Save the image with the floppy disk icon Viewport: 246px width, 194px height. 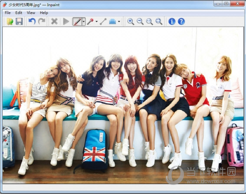(19, 21)
